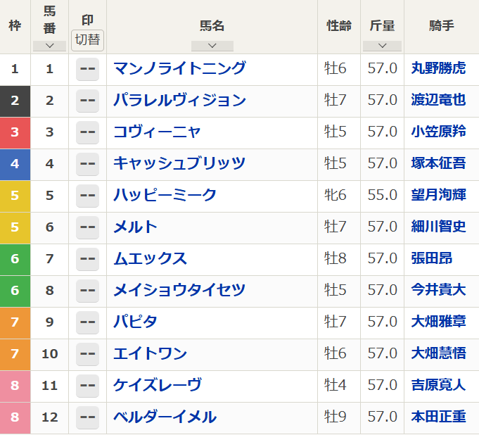The width and height of the screenshot is (479, 435).
Task: Toggle the mark box for パラレルヴィジョン
Action: tap(87, 101)
